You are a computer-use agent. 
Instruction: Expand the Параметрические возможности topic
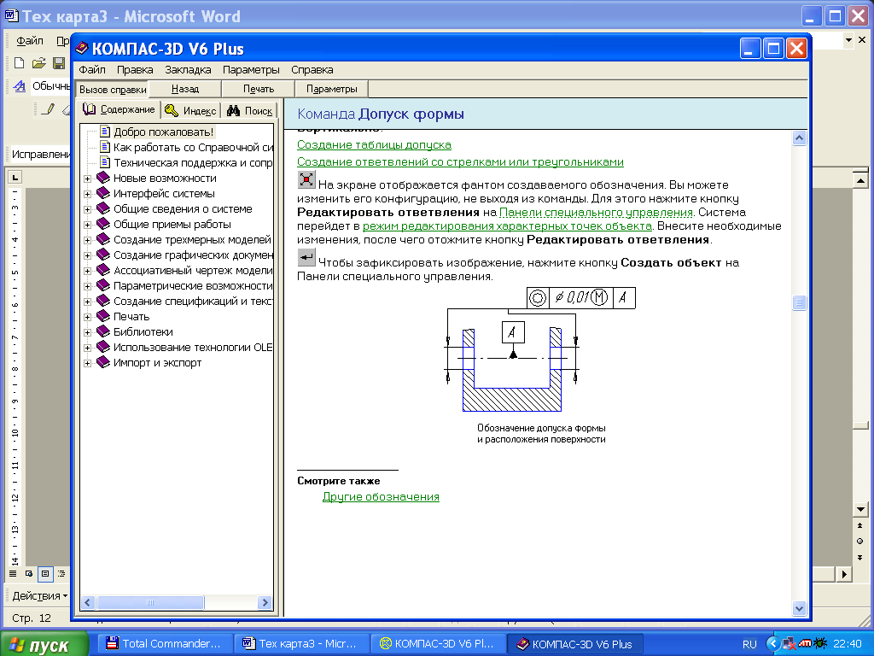[88, 286]
